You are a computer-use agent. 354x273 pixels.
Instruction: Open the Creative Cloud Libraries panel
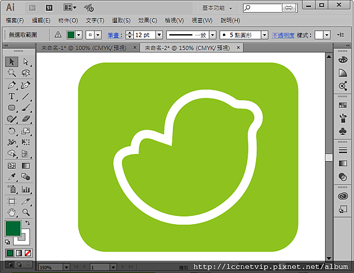(343, 196)
